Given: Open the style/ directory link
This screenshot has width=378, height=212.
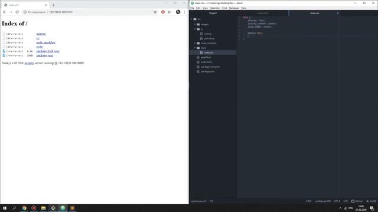Looking at the screenshot, I should [40, 47].
